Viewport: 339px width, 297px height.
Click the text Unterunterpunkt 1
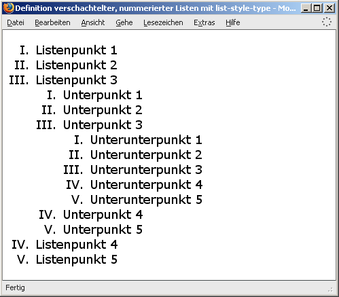click(x=146, y=140)
